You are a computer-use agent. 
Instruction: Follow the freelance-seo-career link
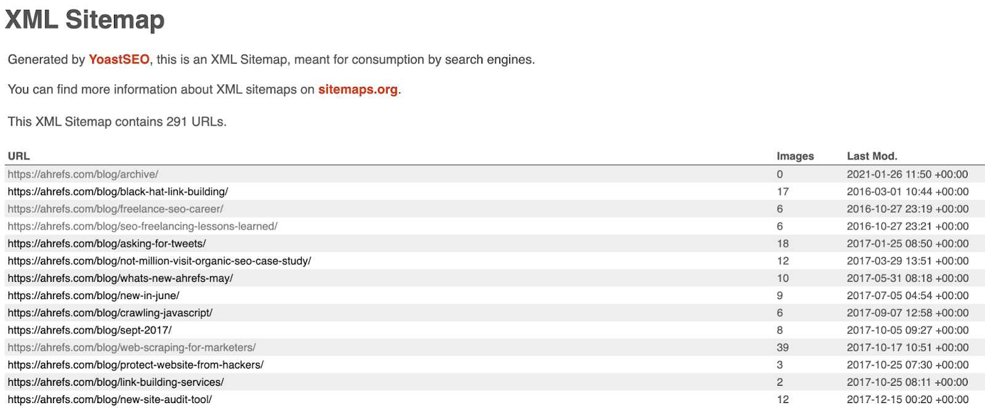point(115,209)
